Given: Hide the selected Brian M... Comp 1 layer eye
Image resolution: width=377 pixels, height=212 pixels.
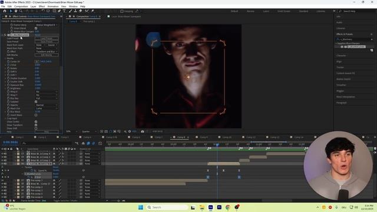Looking at the screenshot, I should click(2, 164).
